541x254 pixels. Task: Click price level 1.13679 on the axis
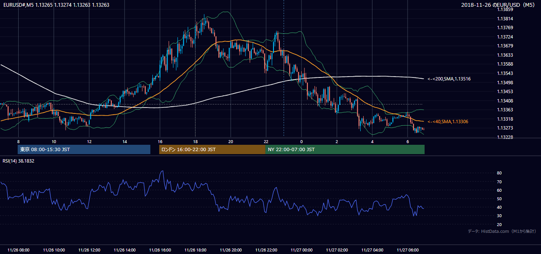[505, 46]
